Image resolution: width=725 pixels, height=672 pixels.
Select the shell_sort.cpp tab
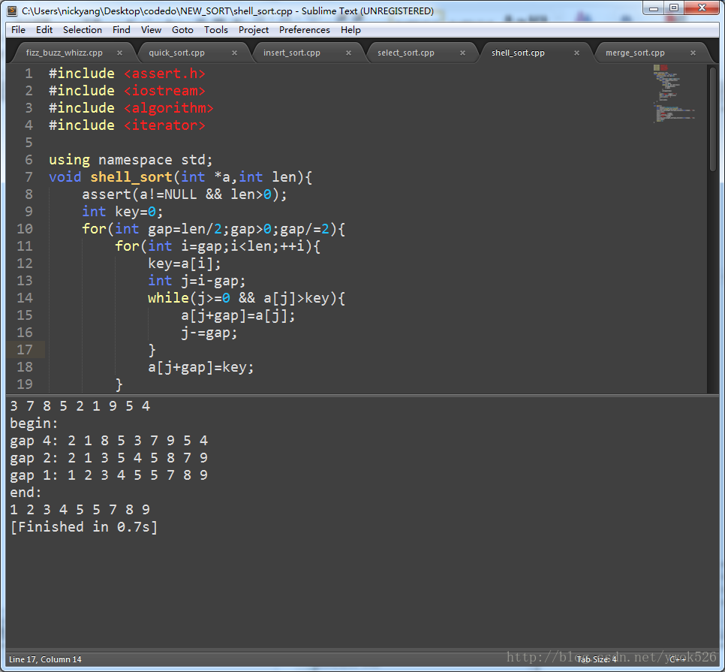click(518, 53)
